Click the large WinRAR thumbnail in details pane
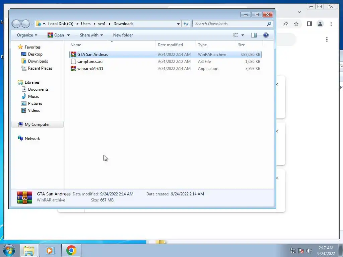The width and height of the screenshot is (343, 257). click(x=24, y=197)
